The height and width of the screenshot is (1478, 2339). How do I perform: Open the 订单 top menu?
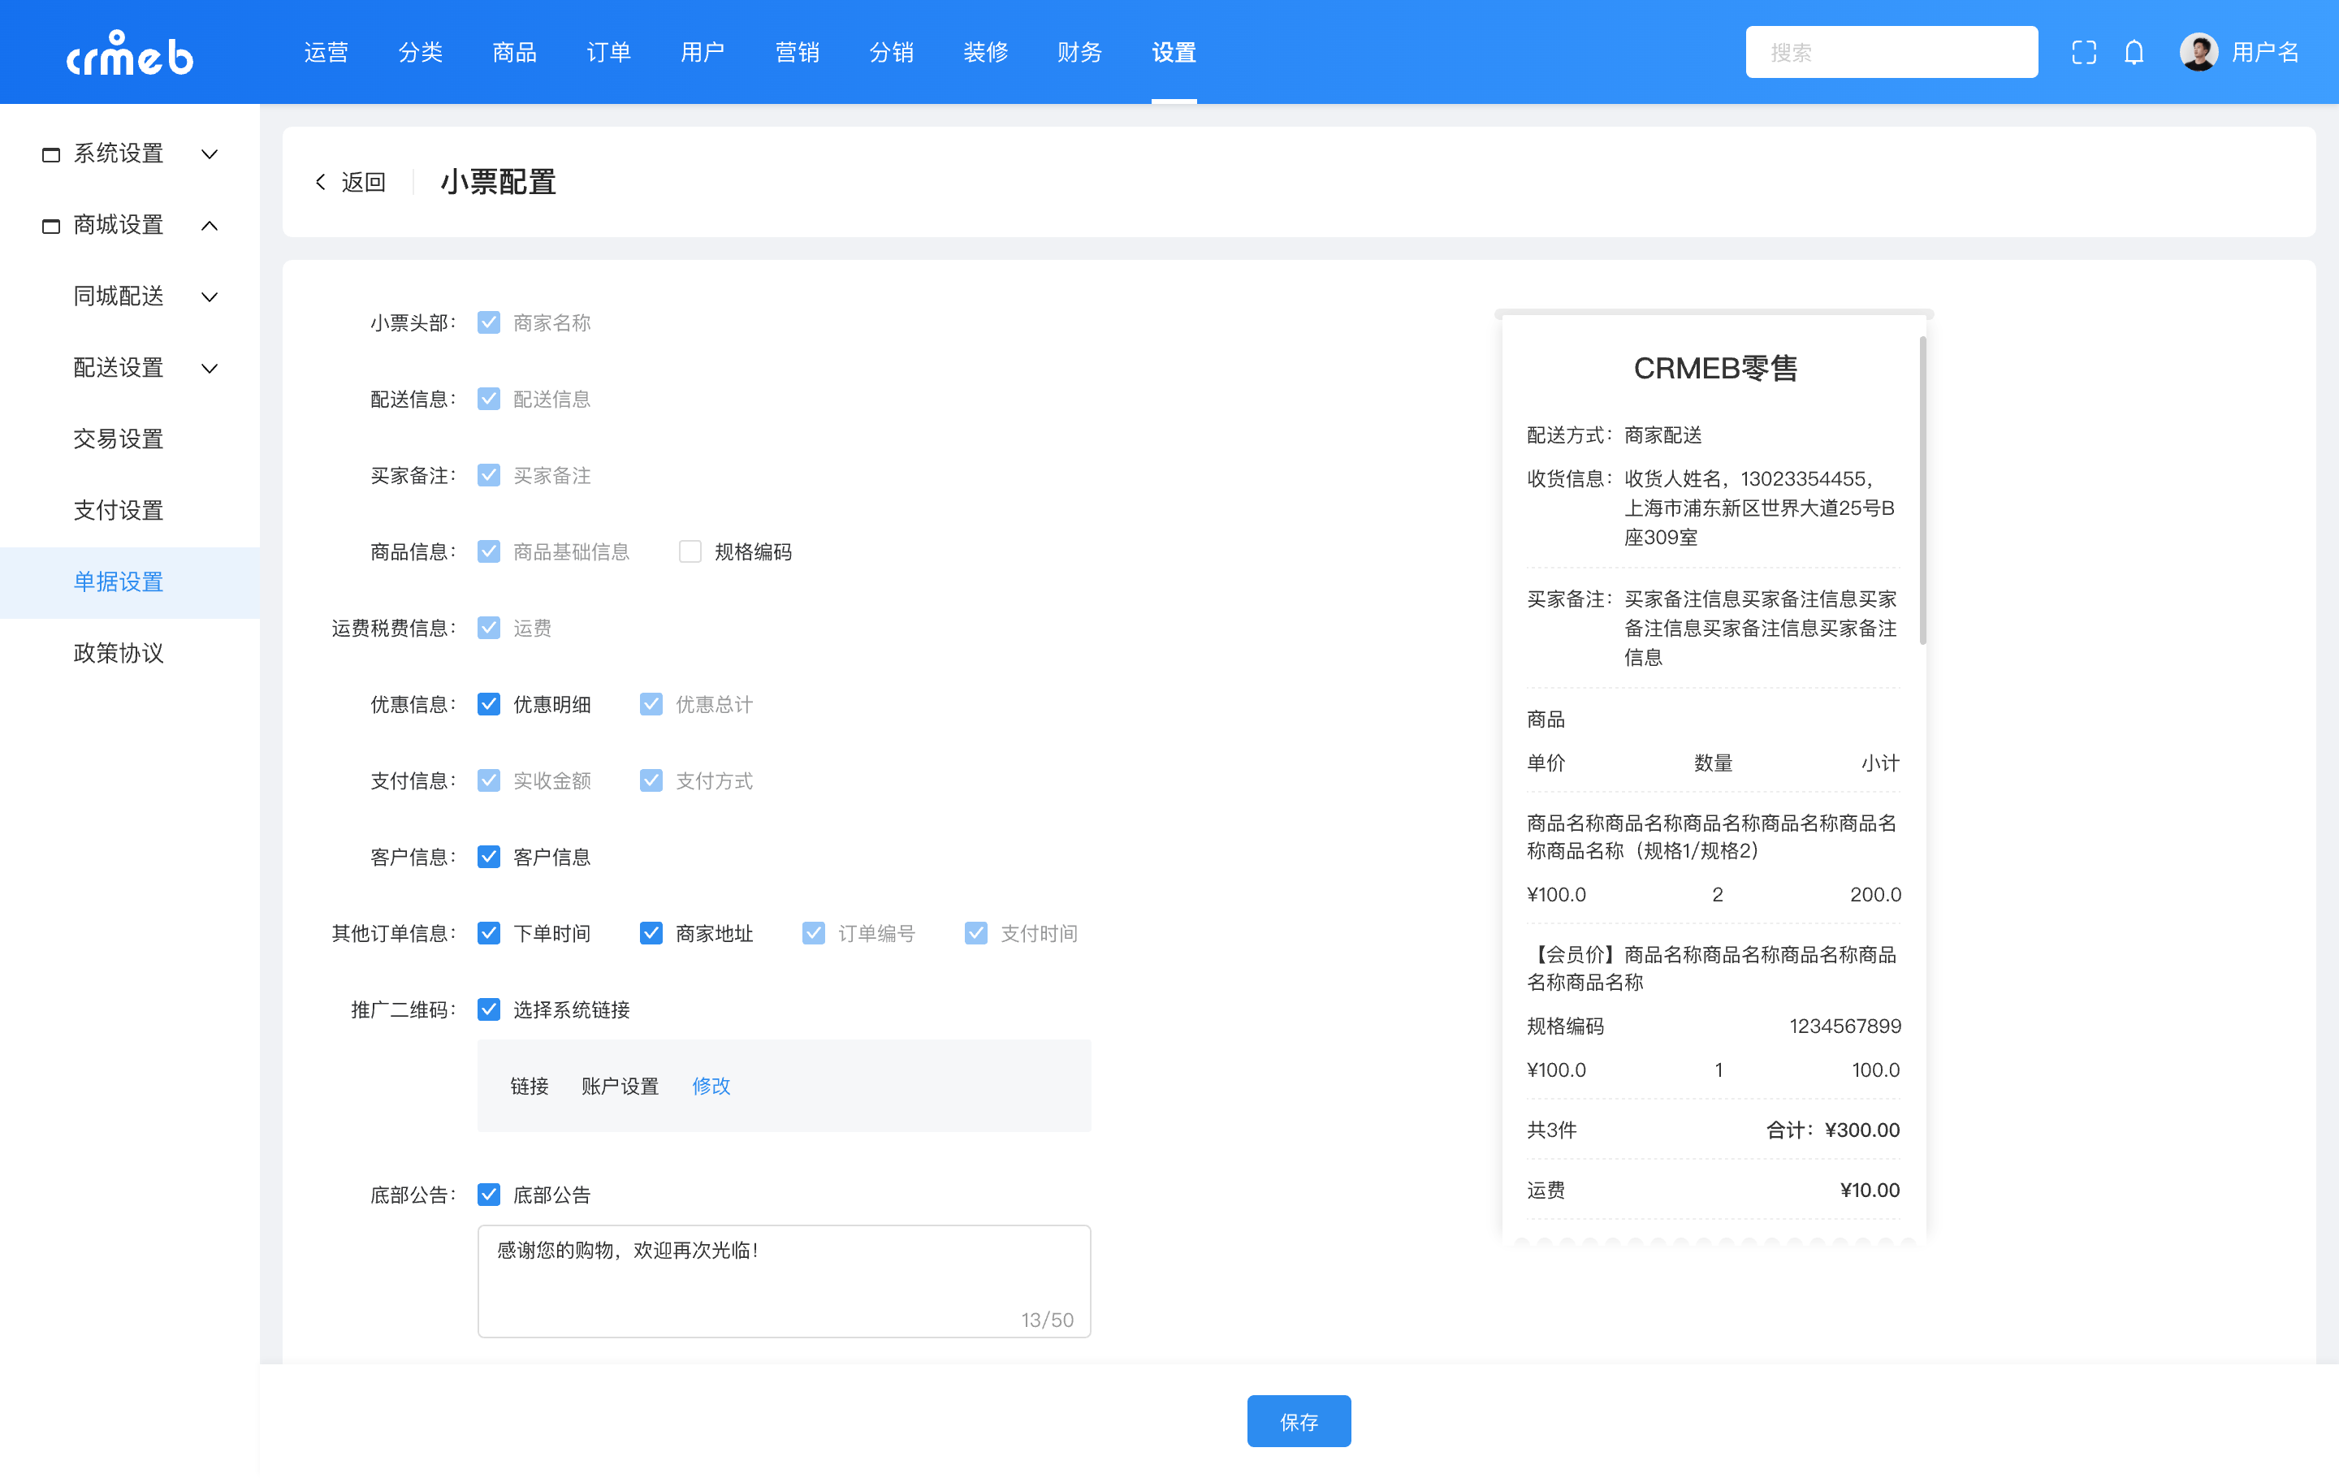609,53
